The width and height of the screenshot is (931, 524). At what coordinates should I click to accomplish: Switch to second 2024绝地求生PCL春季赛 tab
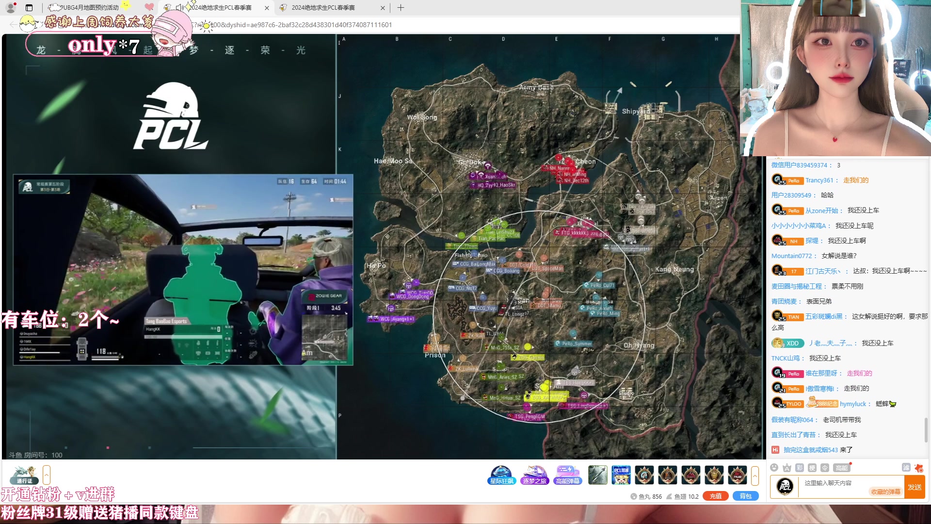pos(323,8)
